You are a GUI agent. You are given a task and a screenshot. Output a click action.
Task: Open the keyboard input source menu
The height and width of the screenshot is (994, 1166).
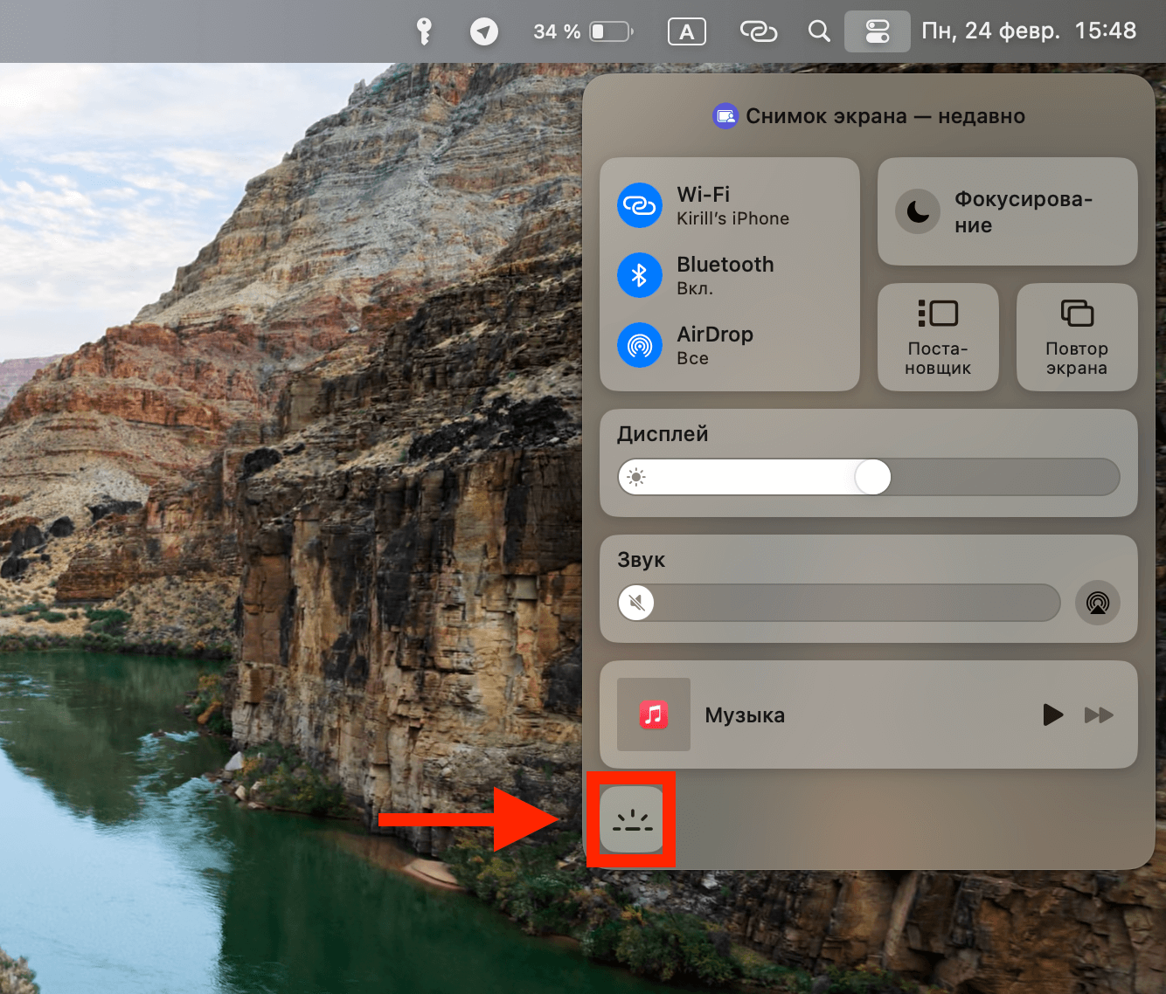[686, 31]
